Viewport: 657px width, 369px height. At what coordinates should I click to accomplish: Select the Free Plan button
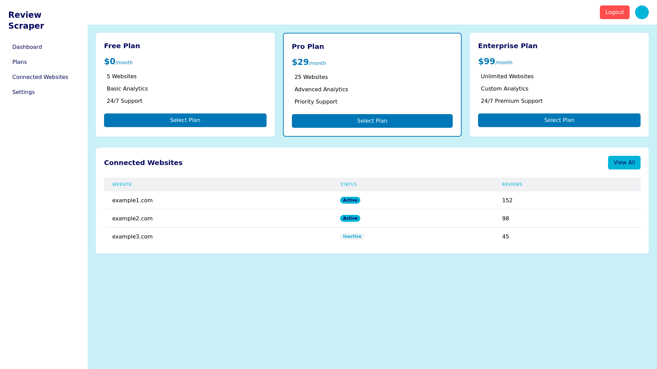(185, 120)
